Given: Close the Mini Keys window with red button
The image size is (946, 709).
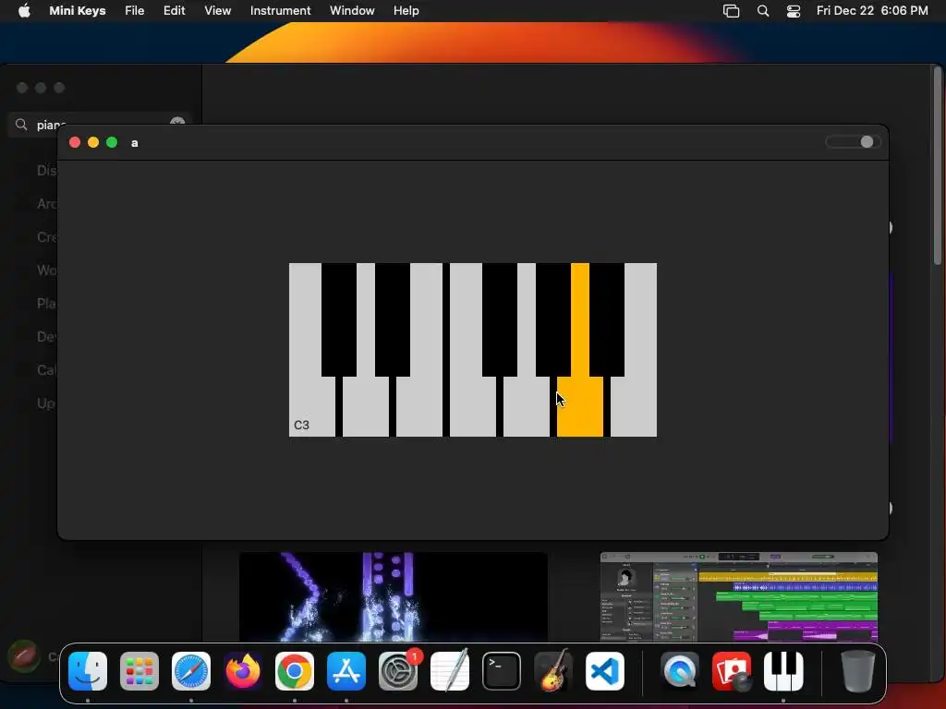Looking at the screenshot, I should [75, 142].
